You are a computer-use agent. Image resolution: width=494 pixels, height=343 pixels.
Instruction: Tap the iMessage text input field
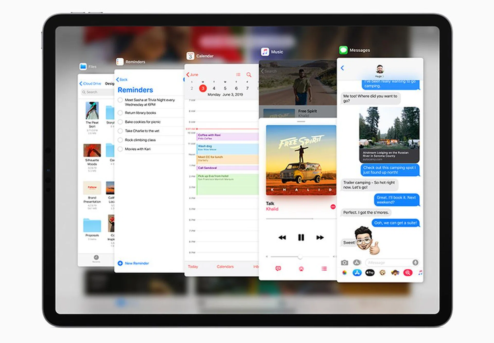pos(389,263)
